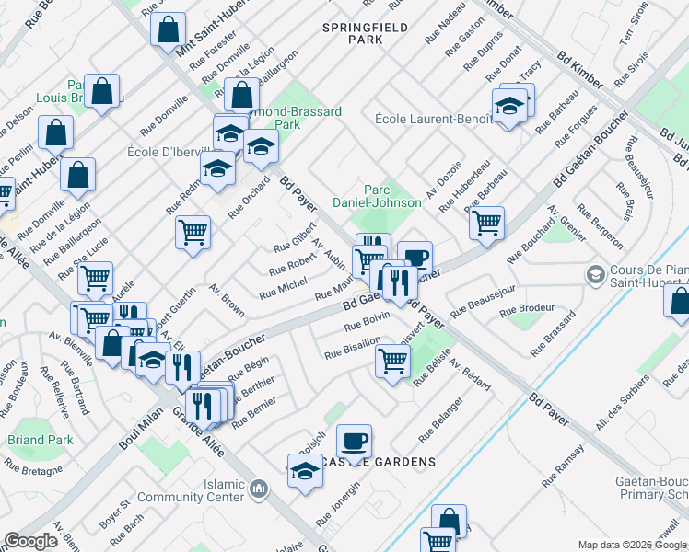Screen dimensions: 689x552
Task: Click the SPRINGFIELD PARK neighborhood label
Action: click(x=365, y=34)
